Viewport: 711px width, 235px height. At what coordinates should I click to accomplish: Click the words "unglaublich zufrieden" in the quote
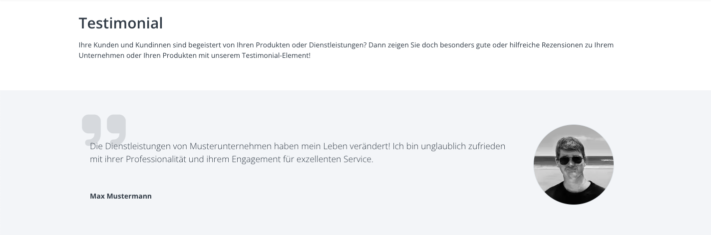pos(461,146)
